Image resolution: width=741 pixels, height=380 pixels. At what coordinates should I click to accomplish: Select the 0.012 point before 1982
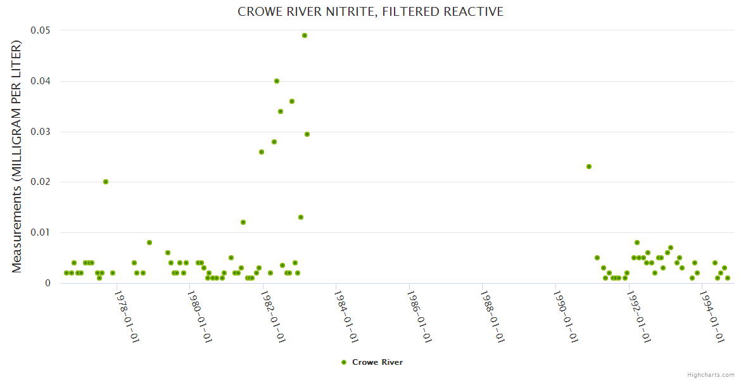[x=243, y=222]
